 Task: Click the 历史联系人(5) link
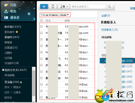click(110, 30)
